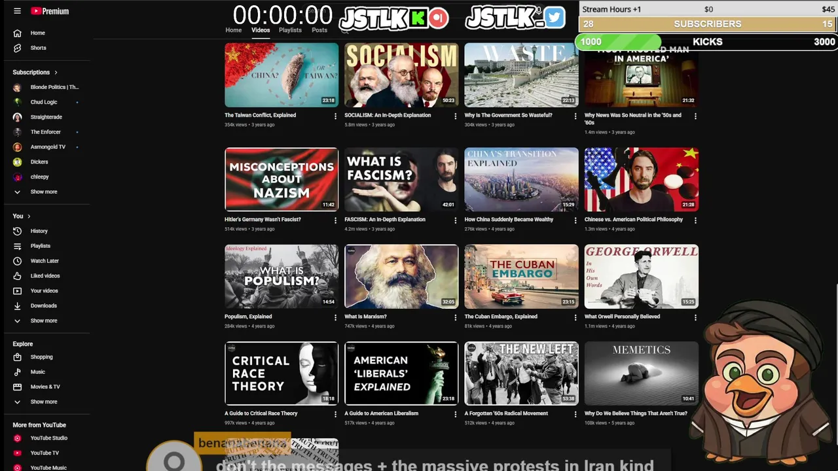Play The Cuban Embargo thumbnail
Image resolution: width=838 pixels, height=471 pixels.
tap(521, 276)
